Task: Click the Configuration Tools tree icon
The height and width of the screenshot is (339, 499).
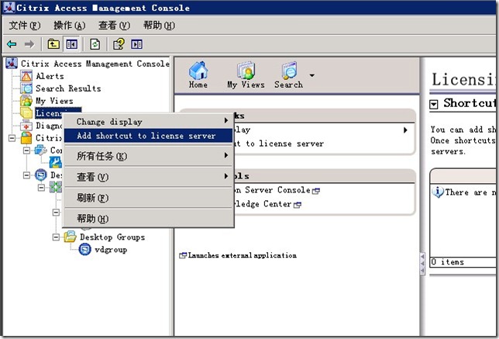Action: tap(41, 150)
